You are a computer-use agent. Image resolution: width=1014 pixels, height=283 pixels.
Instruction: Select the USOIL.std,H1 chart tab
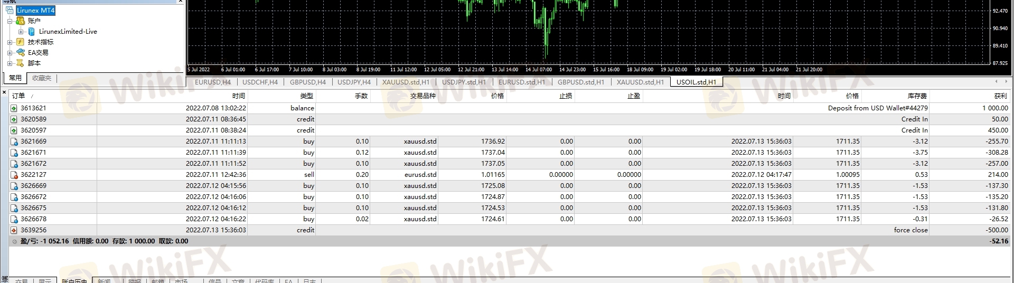pos(696,82)
